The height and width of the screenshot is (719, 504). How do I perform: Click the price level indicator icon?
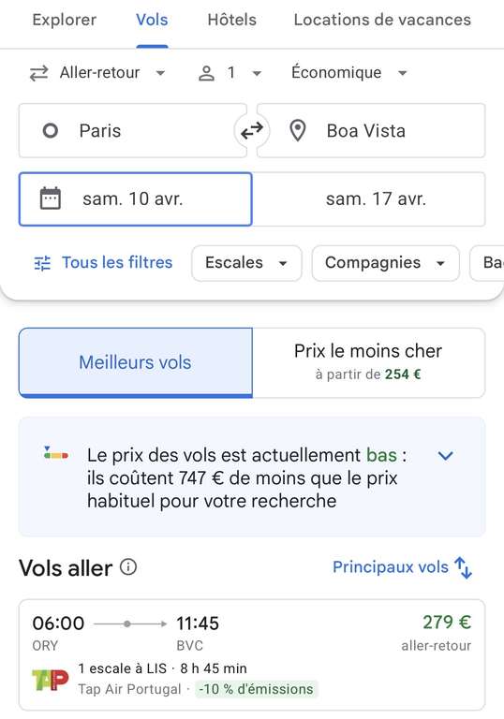[55, 452]
